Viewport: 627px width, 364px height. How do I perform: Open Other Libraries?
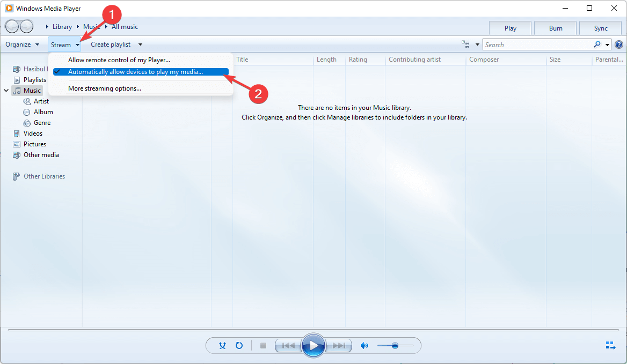44,176
